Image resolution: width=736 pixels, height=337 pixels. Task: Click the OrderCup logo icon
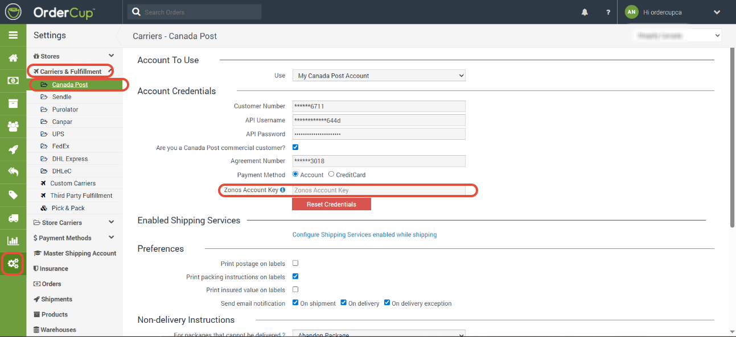click(x=13, y=11)
